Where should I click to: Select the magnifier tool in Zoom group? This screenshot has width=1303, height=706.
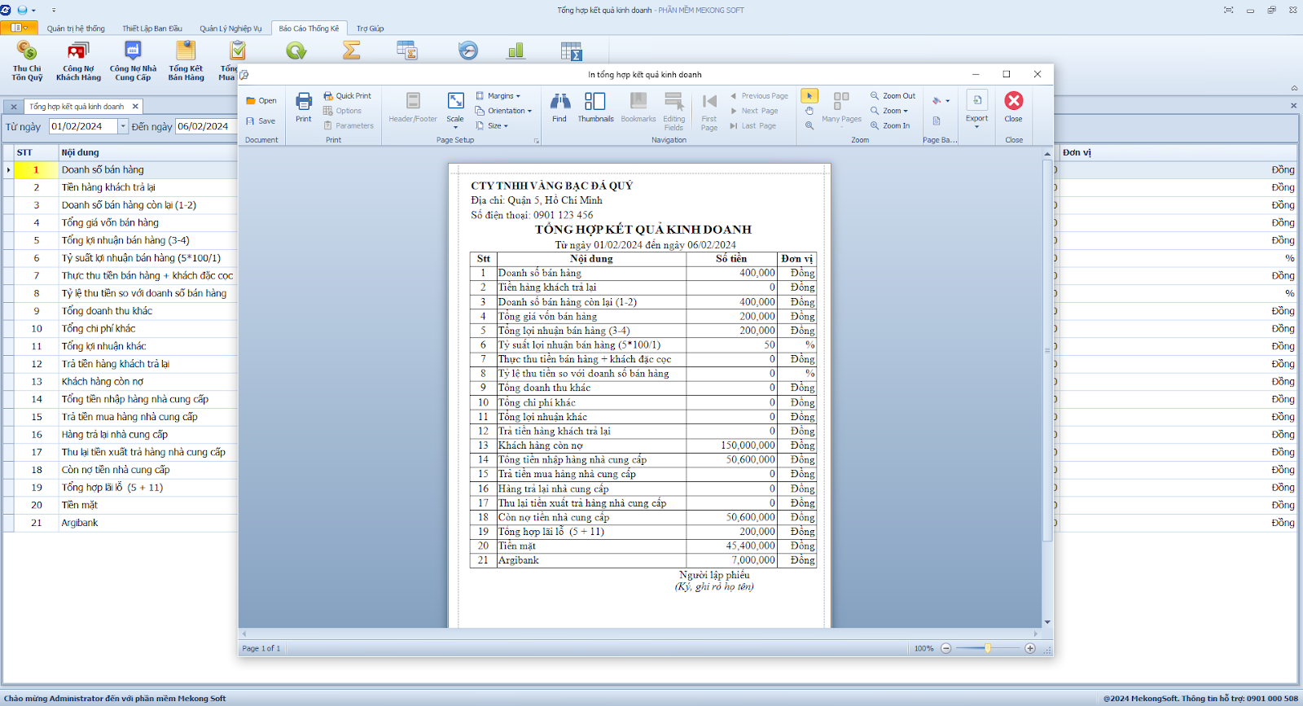[x=809, y=125]
